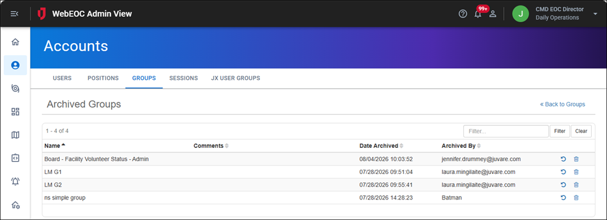The height and width of the screenshot is (220, 607).
Task: Restore the ns simple group
Action: (x=563, y=198)
